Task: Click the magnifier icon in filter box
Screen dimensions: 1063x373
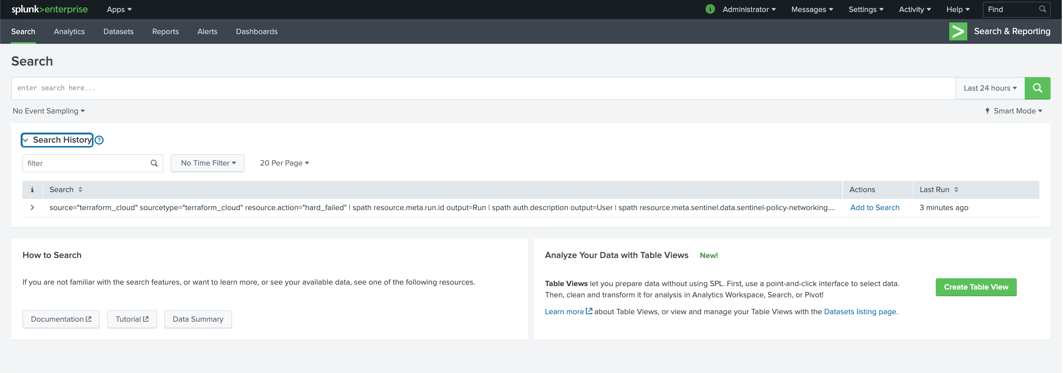Action: 154,163
